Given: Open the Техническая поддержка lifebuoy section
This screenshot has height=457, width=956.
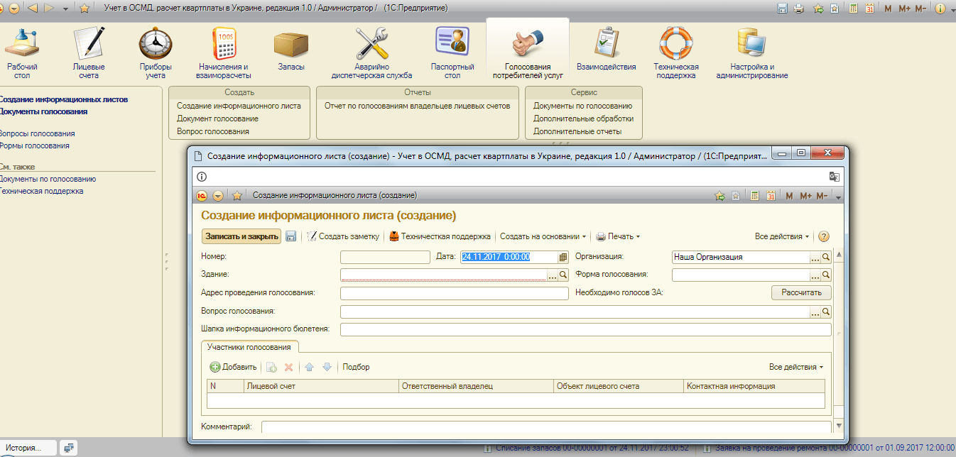Looking at the screenshot, I should tap(676, 53).
